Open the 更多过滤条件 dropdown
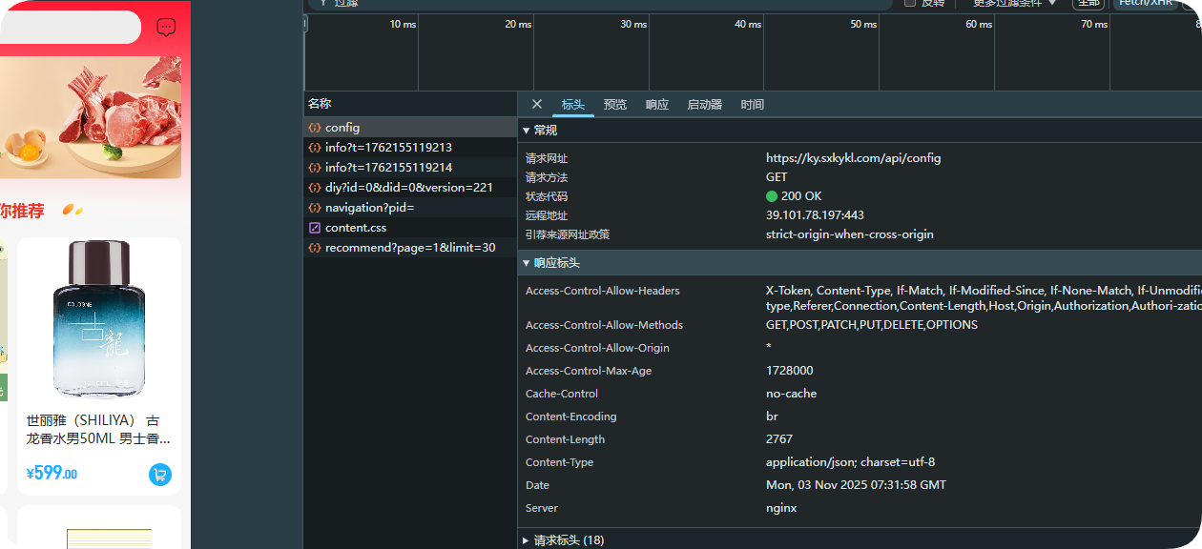The image size is (1202, 549). pos(1014,3)
